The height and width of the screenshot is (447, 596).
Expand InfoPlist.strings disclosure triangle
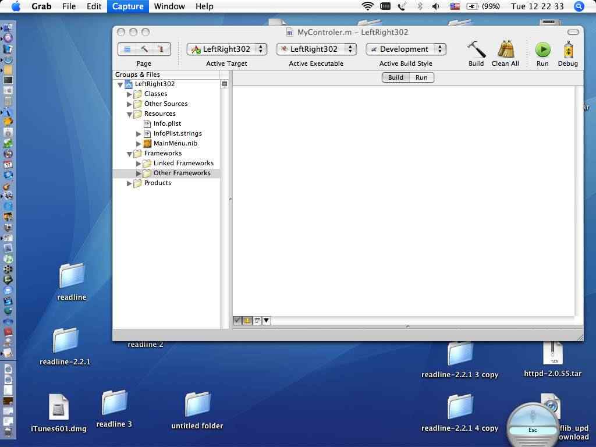tap(139, 134)
